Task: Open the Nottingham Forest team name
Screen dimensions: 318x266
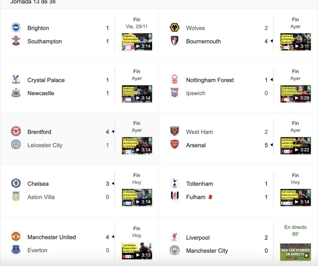Action: point(210,80)
